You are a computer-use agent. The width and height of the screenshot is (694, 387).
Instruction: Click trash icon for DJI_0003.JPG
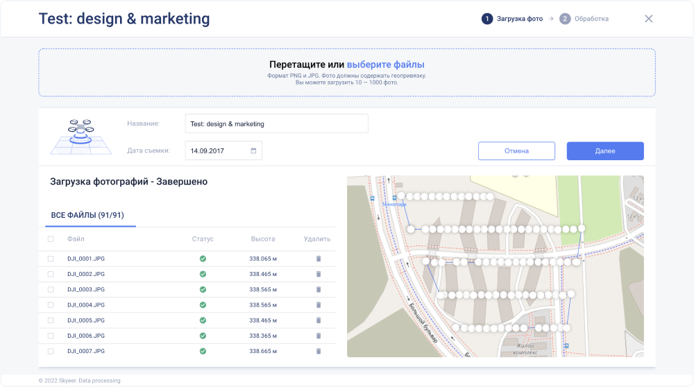(x=319, y=289)
